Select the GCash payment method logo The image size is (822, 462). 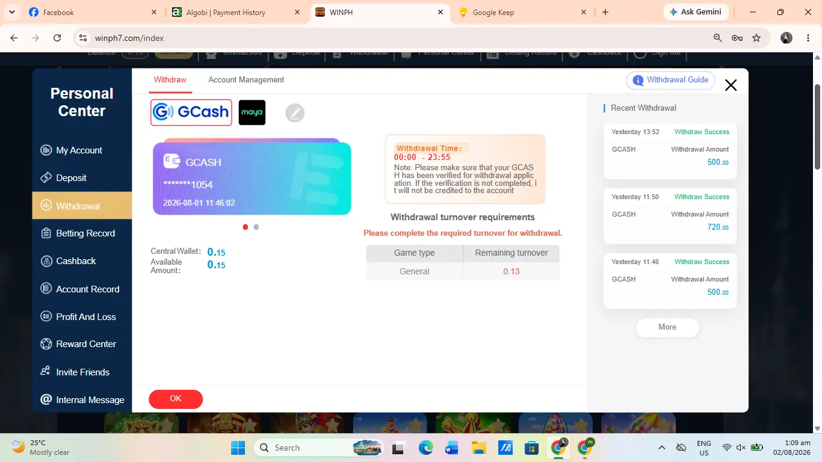point(191,112)
